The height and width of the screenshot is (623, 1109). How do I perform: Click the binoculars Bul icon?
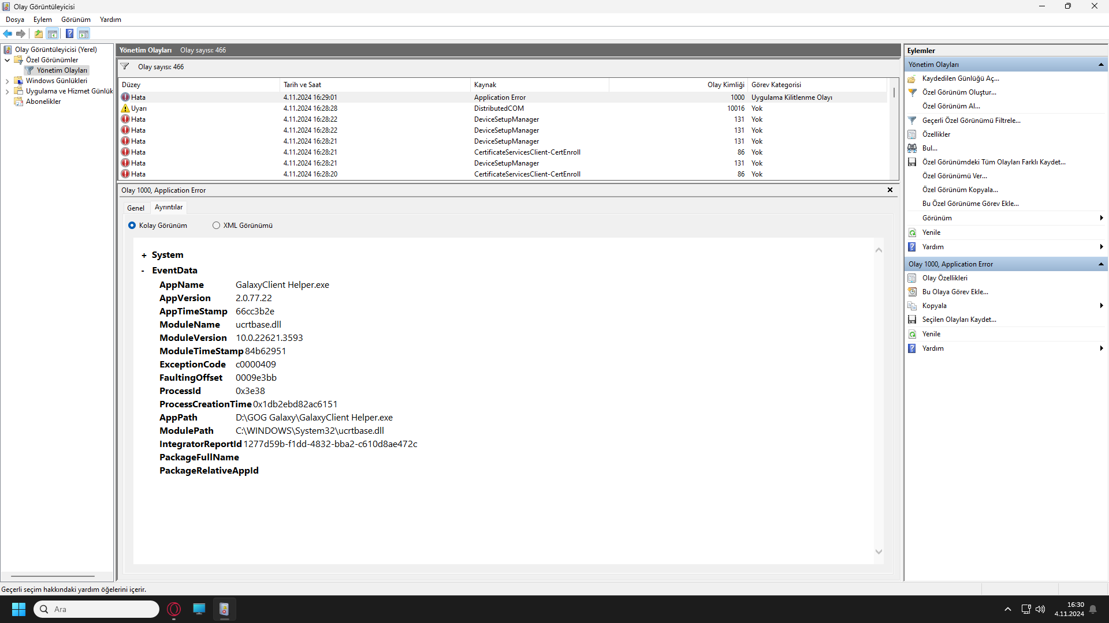(x=912, y=148)
